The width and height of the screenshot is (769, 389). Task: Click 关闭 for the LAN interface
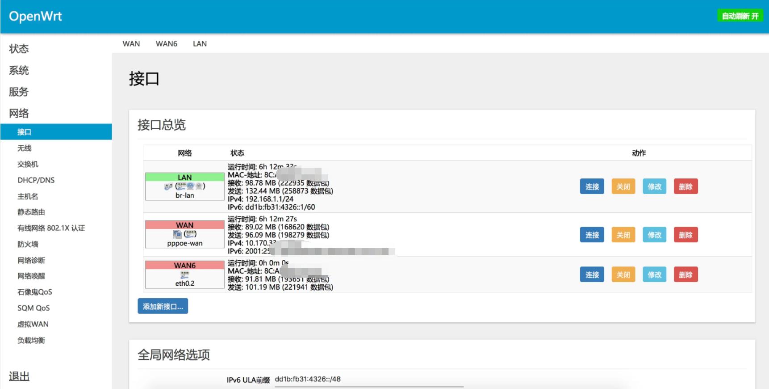pyautogui.click(x=623, y=186)
